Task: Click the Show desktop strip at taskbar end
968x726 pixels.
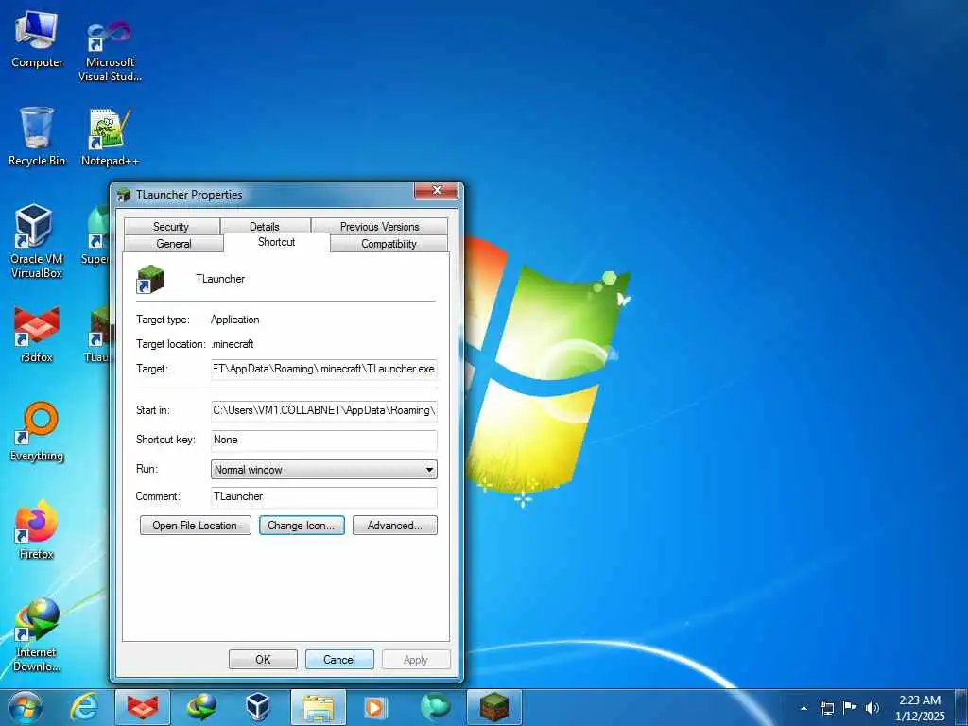Action: click(962, 708)
